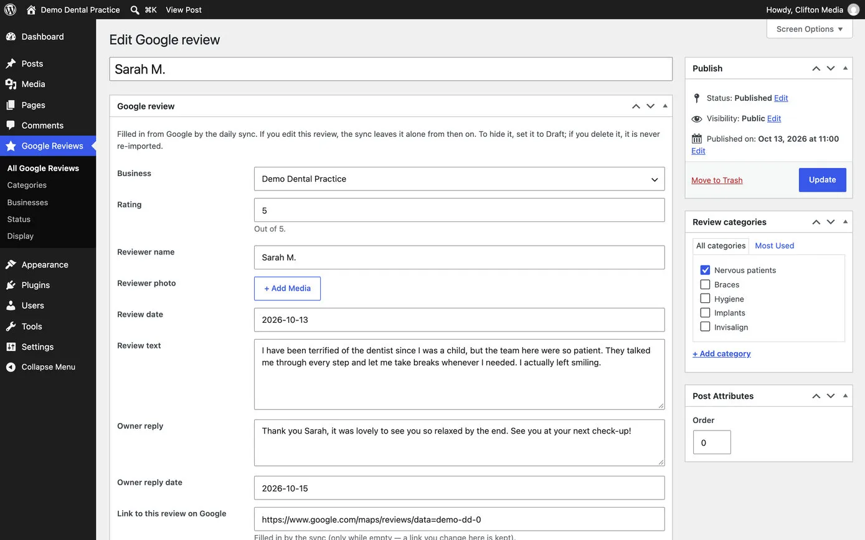
Task: Open the WordPress logo menu
Action: [10, 9]
